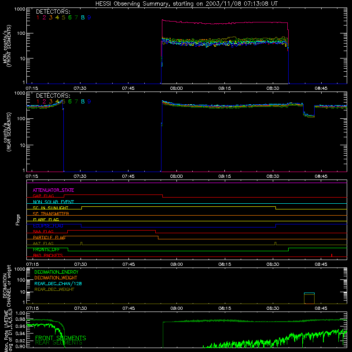
Task: Click the DECIMATION CHANNEL or weight axis label
Action: [x=7, y=286]
